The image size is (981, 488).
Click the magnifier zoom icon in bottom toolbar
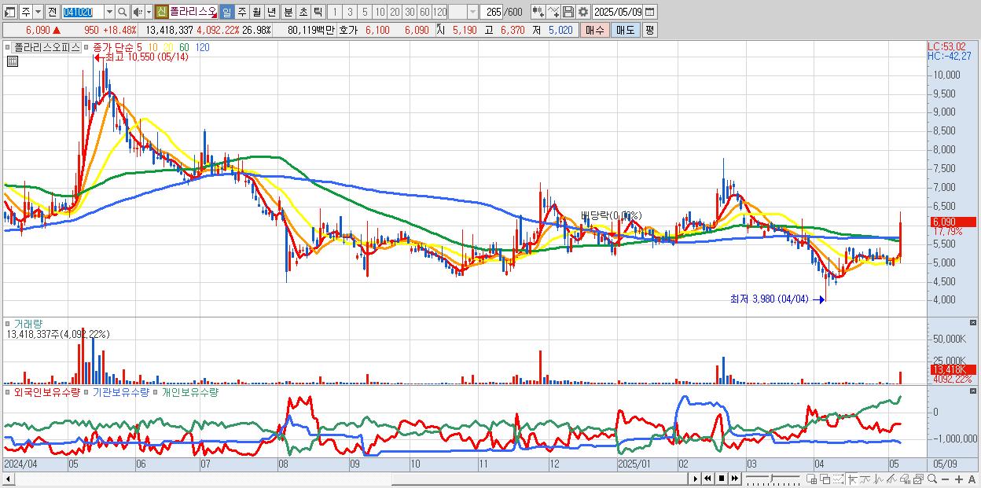point(932,479)
